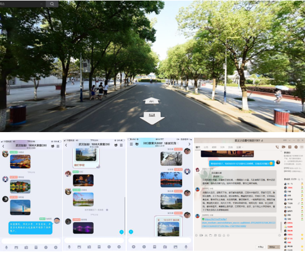This screenshot has height=253, width=305.
Task: Click the chevron arrow in the third phone chat header
Action: [x=190, y=144]
